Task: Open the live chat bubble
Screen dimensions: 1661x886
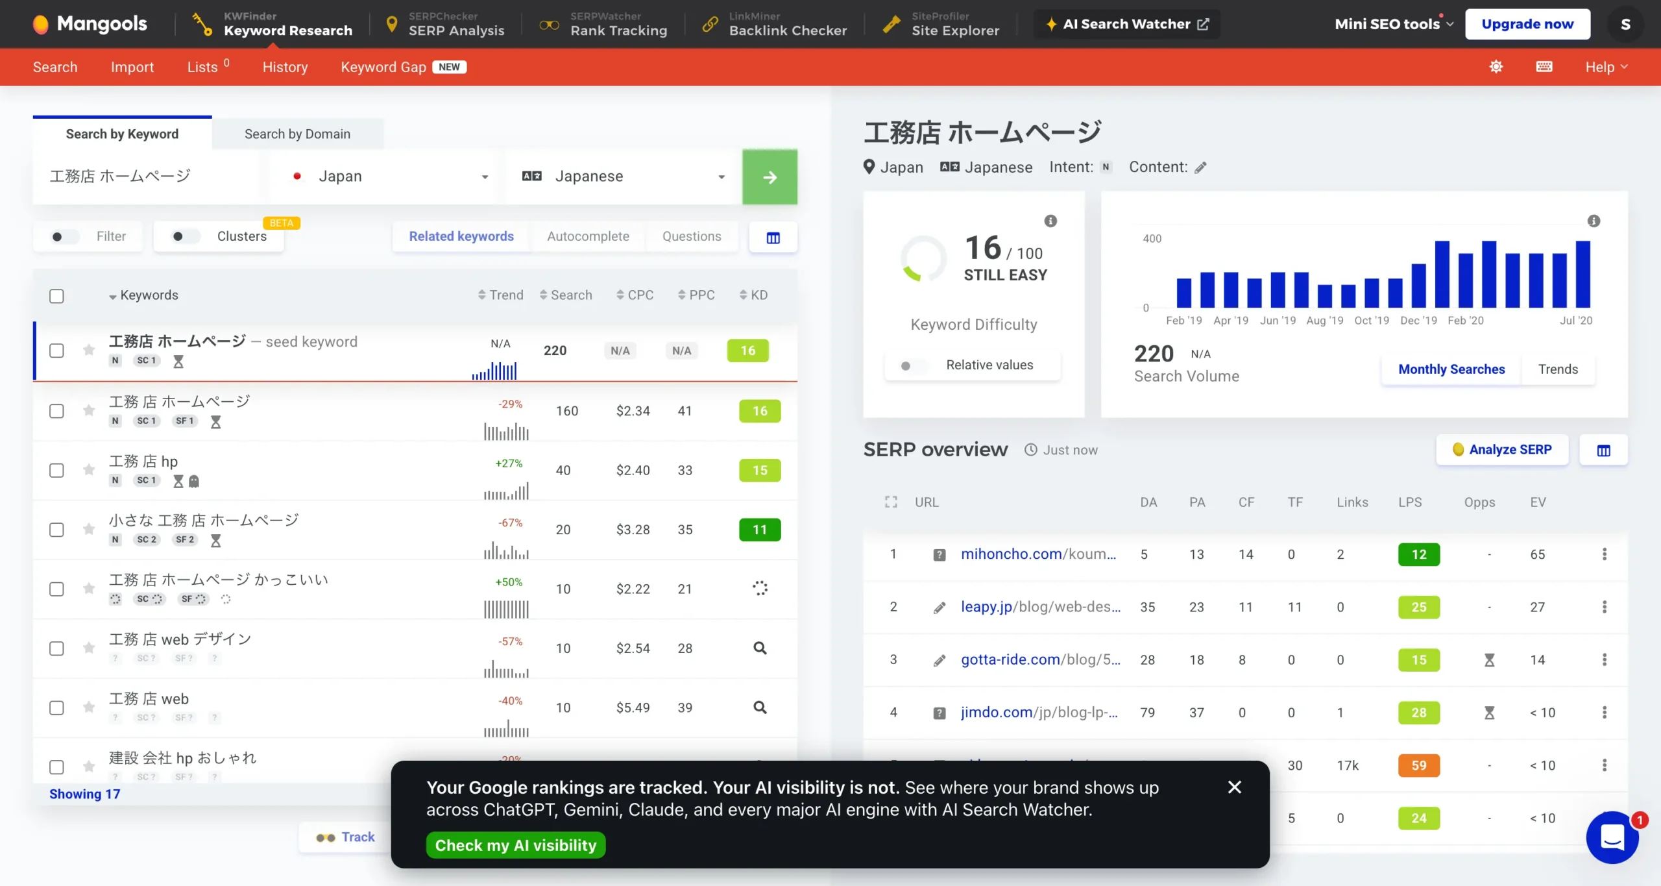Action: click(1612, 837)
